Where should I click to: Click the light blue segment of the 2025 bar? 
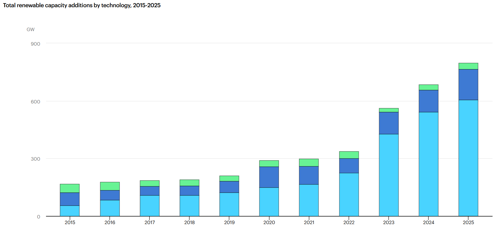pos(468,158)
